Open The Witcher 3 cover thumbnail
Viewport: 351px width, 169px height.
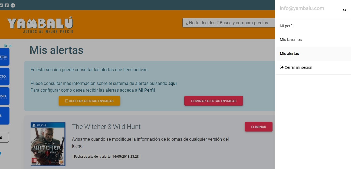pos(48,144)
